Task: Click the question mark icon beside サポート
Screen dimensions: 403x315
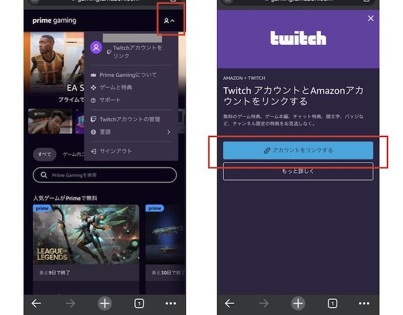Action: point(93,100)
